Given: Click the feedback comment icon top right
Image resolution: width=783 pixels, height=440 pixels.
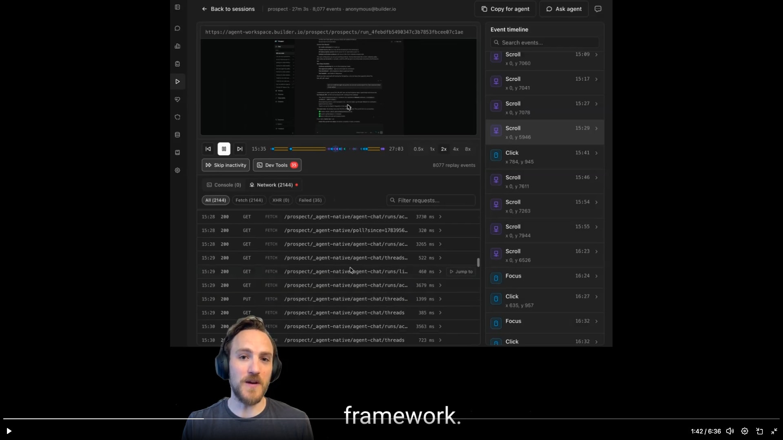Looking at the screenshot, I should coord(598,9).
